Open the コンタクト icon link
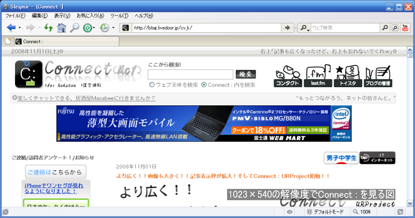 click(x=288, y=76)
